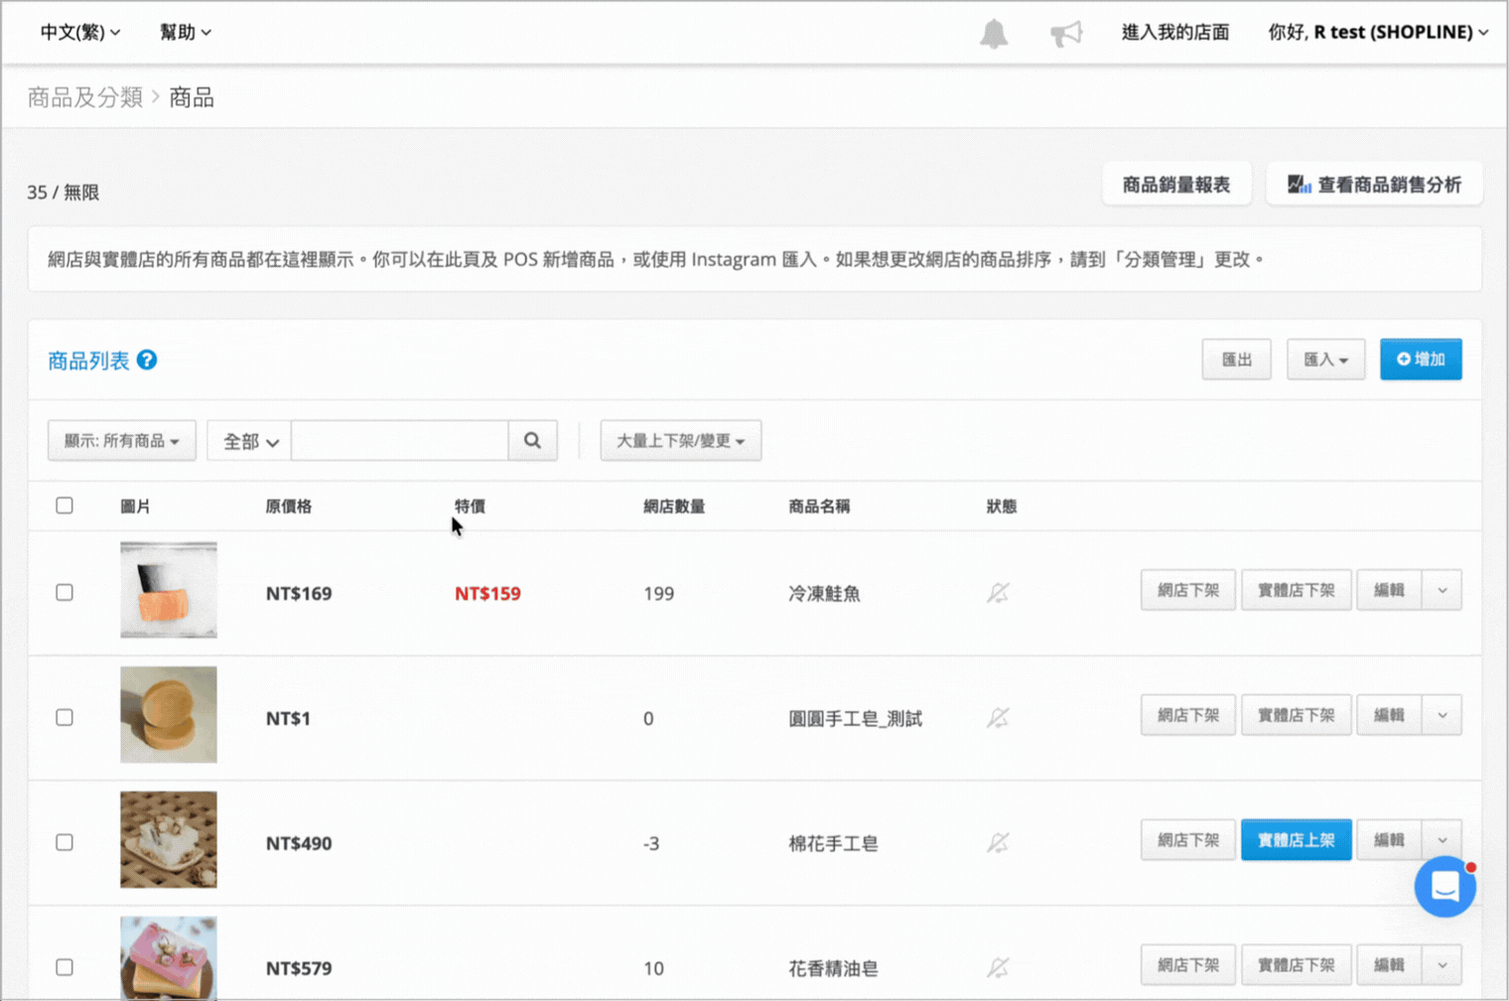Open the chat support bubble icon
1509x1001 pixels.
1444,886
